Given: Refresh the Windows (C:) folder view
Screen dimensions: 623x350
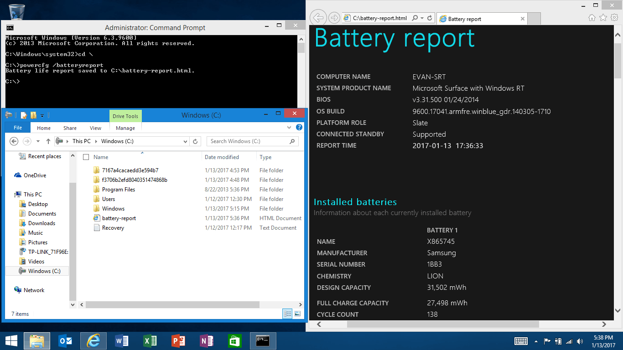Looking at the screenshot, I should tap(195, 141).
